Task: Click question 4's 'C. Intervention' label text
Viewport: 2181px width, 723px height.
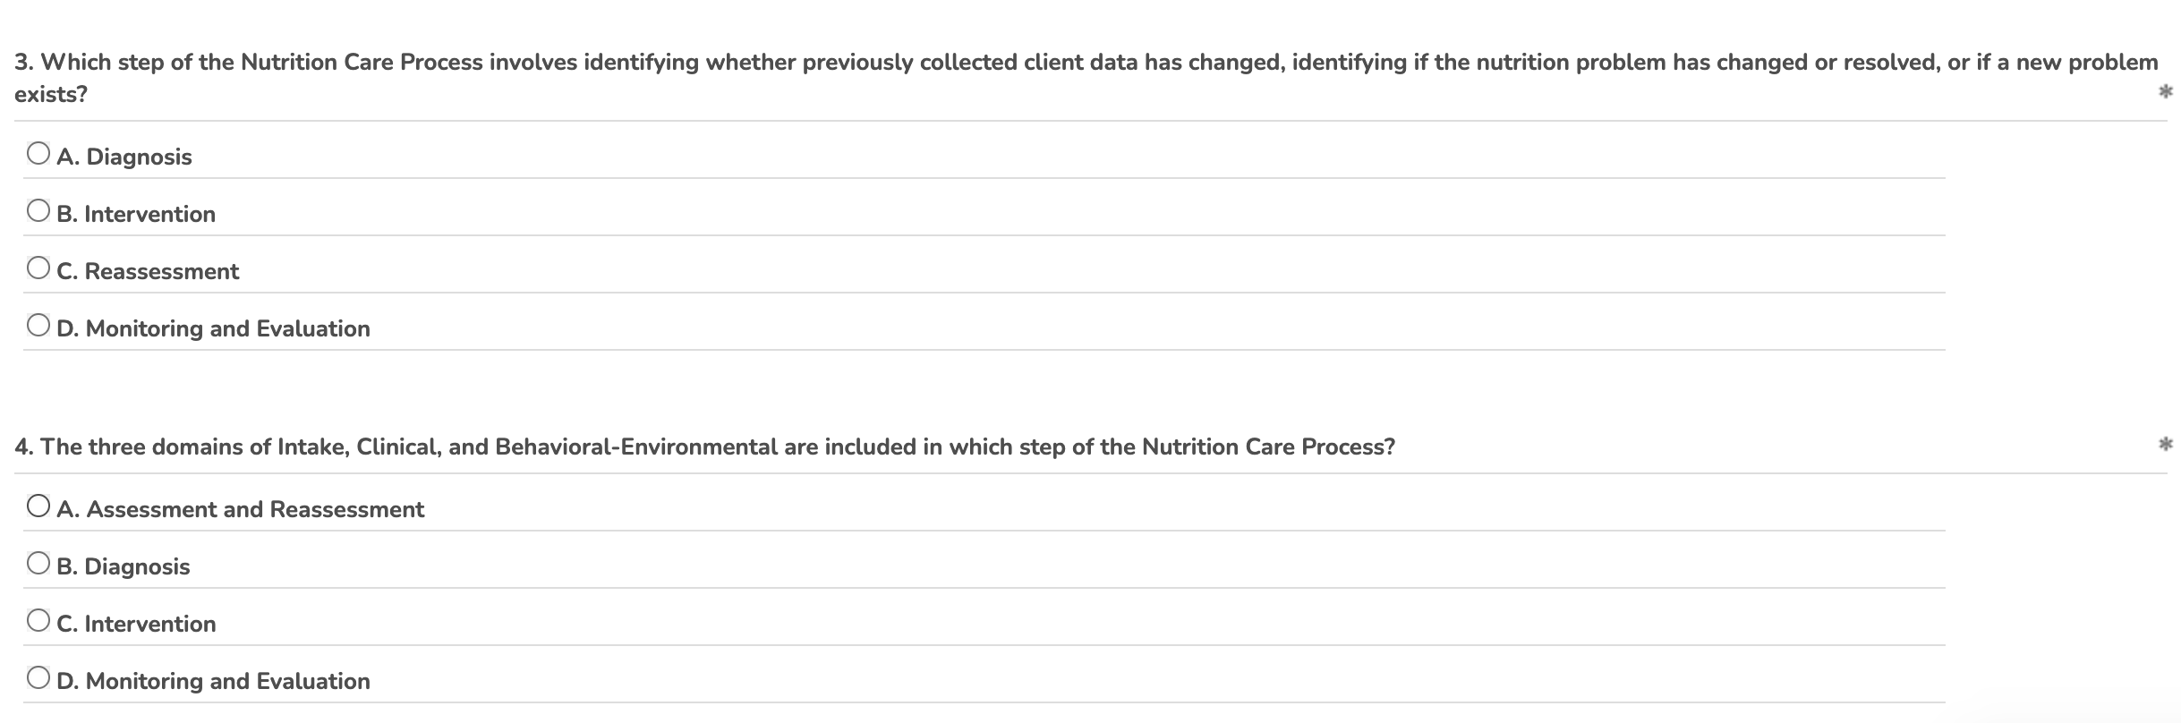Action: click(x=136, y=624)
